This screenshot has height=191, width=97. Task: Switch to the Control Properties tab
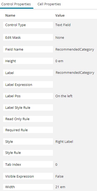coord(16,4)
